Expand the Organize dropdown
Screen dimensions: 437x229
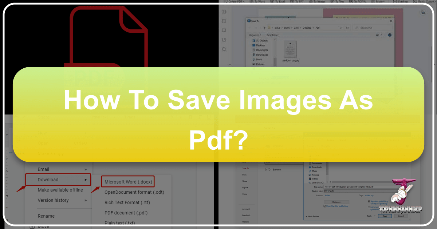(x=255, y=35)
